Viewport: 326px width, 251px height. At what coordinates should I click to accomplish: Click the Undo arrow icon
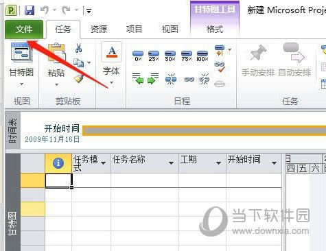[45, 10]
